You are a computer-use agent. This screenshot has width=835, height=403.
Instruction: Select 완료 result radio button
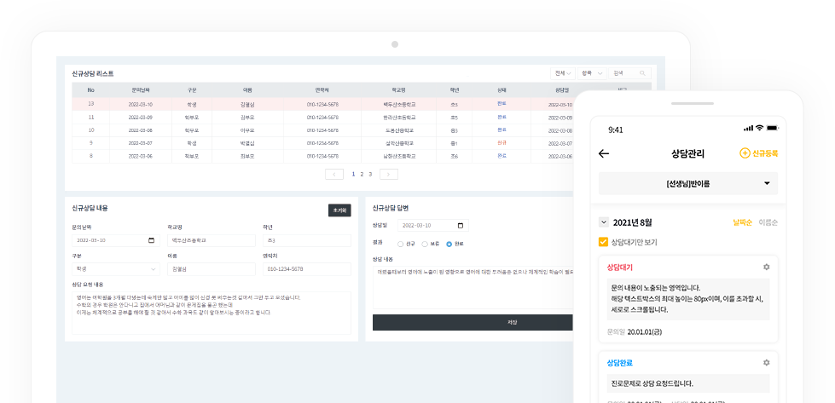[449, 244]
